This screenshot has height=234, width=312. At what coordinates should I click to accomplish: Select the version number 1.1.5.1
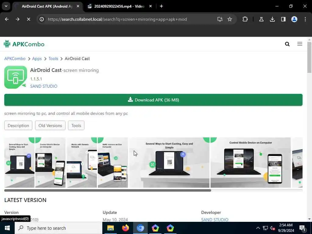(x=36, y=79)
